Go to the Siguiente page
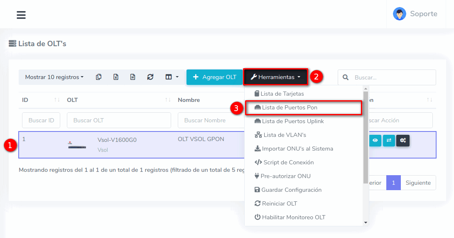The width and height of the screenshot is (454, 238). point(418,183)
